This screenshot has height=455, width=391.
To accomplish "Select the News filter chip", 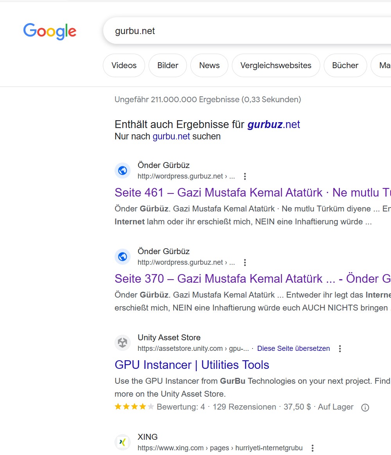I will coord(209,65).
